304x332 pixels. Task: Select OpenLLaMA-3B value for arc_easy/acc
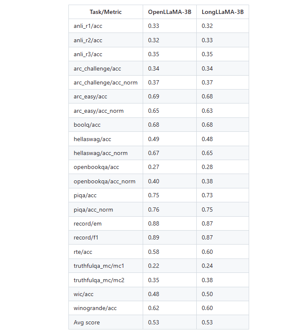[154, 97]
